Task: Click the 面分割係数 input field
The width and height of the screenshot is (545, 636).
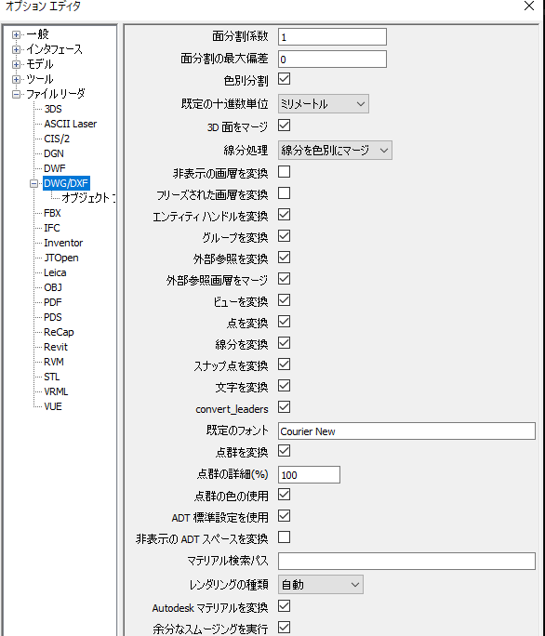Action: click(332, 37)
